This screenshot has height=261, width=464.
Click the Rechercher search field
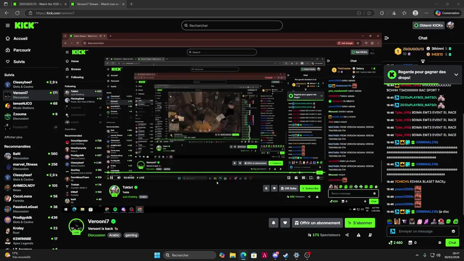[x=232, y=25]
